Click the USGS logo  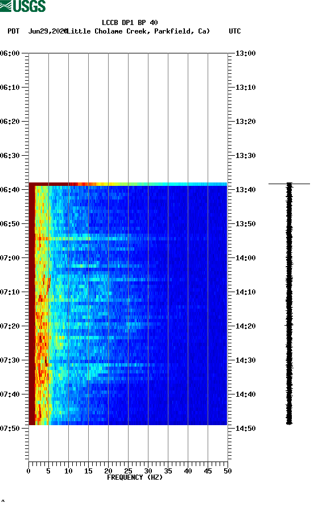pos(23,6)
